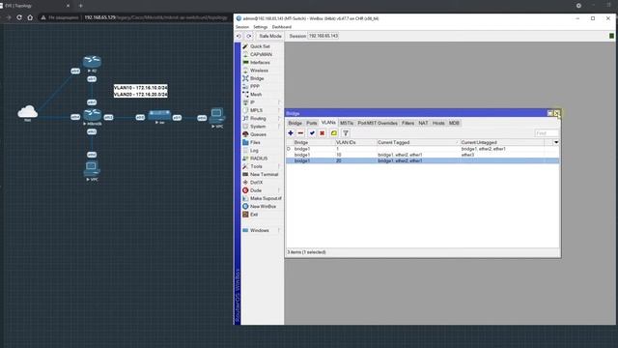Toggle Safe Mode button
The width and height of the screenshot is (618, 348).
pos(270,36)
